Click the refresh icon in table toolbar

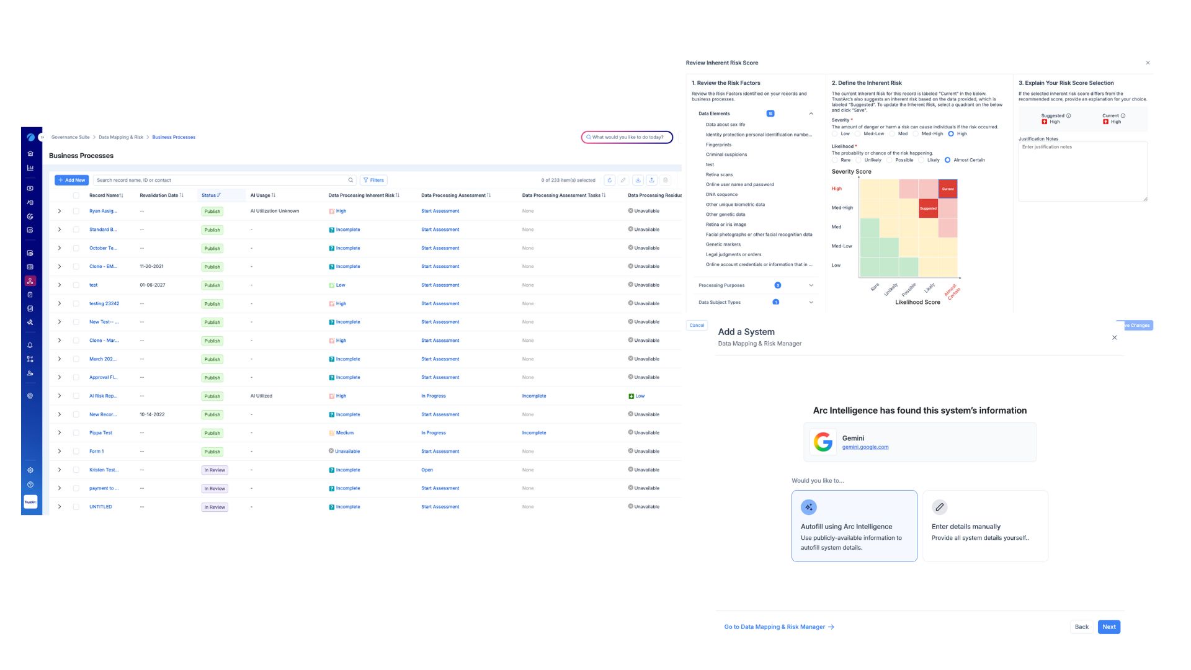[x=609, y=180]
